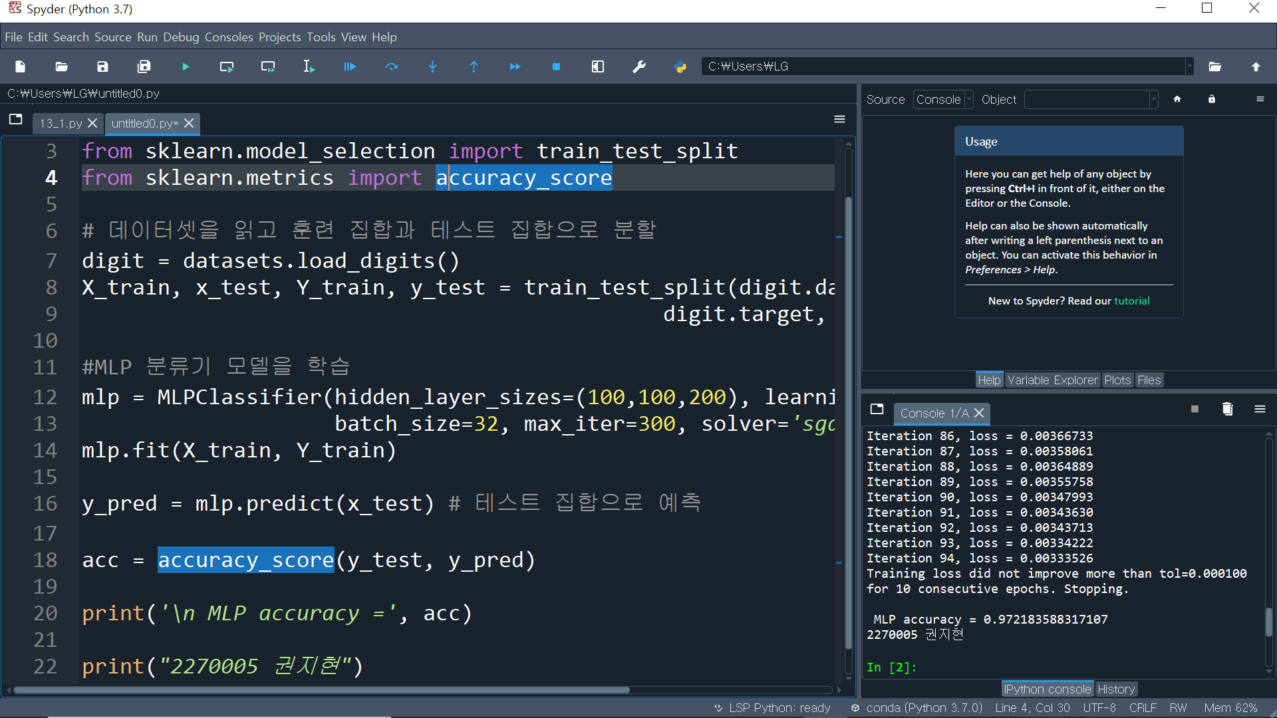
Task: Click inside the Object input field
Action: click(x=1087, y=100)
